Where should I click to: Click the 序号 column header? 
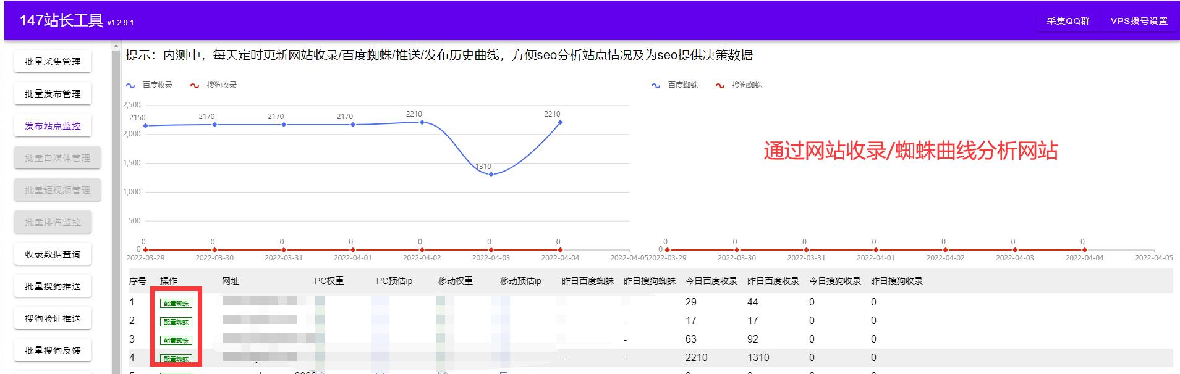(138, 281)
